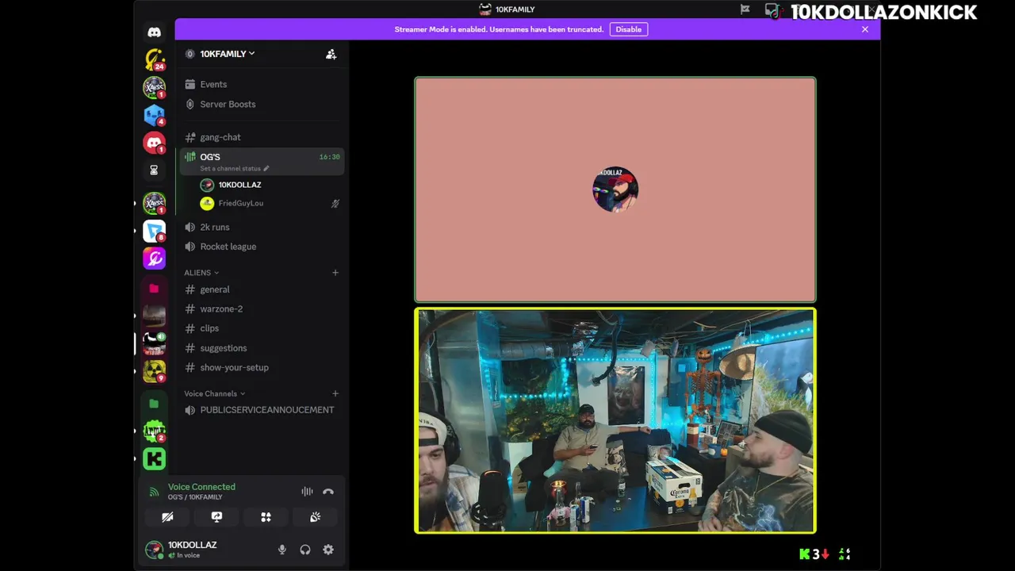Add a channel to ALIENS category
Image resolution: width=1015 pixels, height=571 pixels.
(x=335, y=273)
